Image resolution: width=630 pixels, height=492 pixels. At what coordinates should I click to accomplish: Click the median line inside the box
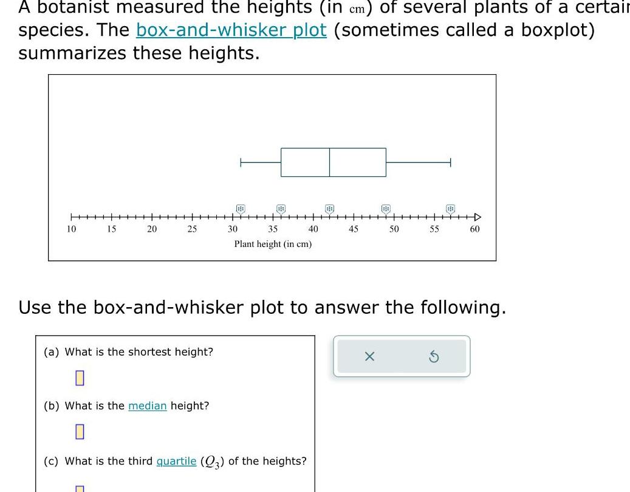(329, 162)
